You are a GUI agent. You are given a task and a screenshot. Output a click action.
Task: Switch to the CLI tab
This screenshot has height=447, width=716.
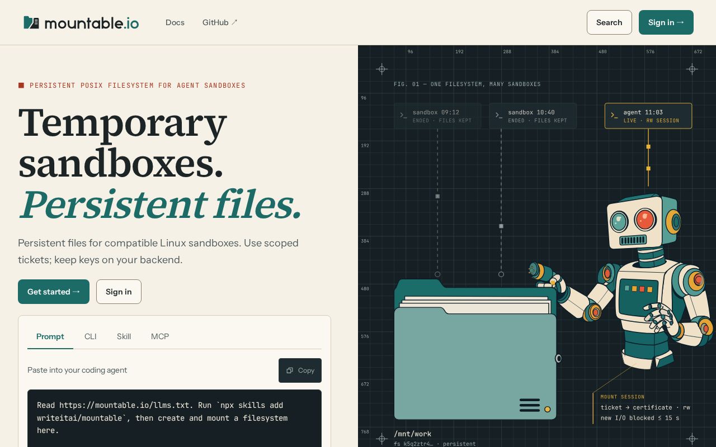[x=91, y=336]
